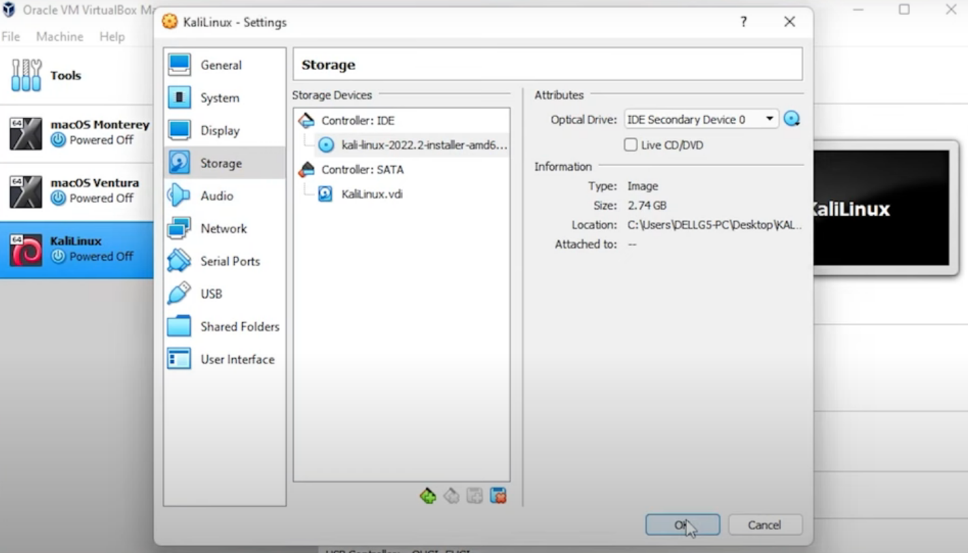Open the General settings category

[224, 65]
